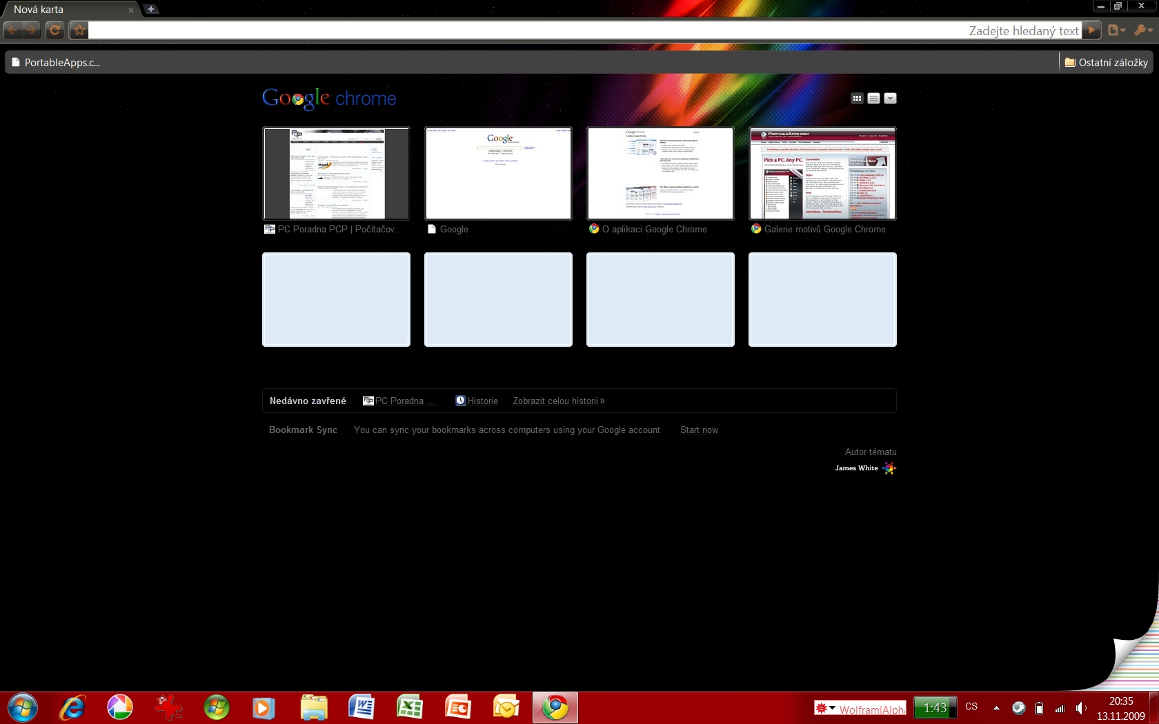Click the Show desktop strip
1159x724 pixels.
tap(1155, 708)
